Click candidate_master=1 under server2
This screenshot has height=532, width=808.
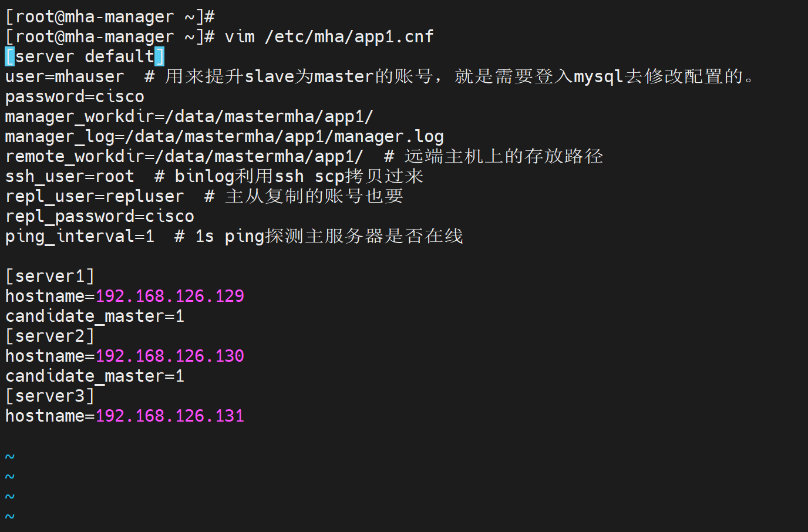pos(95,376)
